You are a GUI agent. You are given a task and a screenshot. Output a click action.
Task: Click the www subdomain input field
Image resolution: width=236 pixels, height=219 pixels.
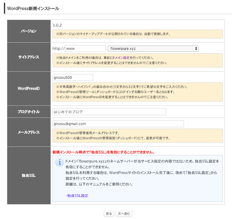pos(85,49)
